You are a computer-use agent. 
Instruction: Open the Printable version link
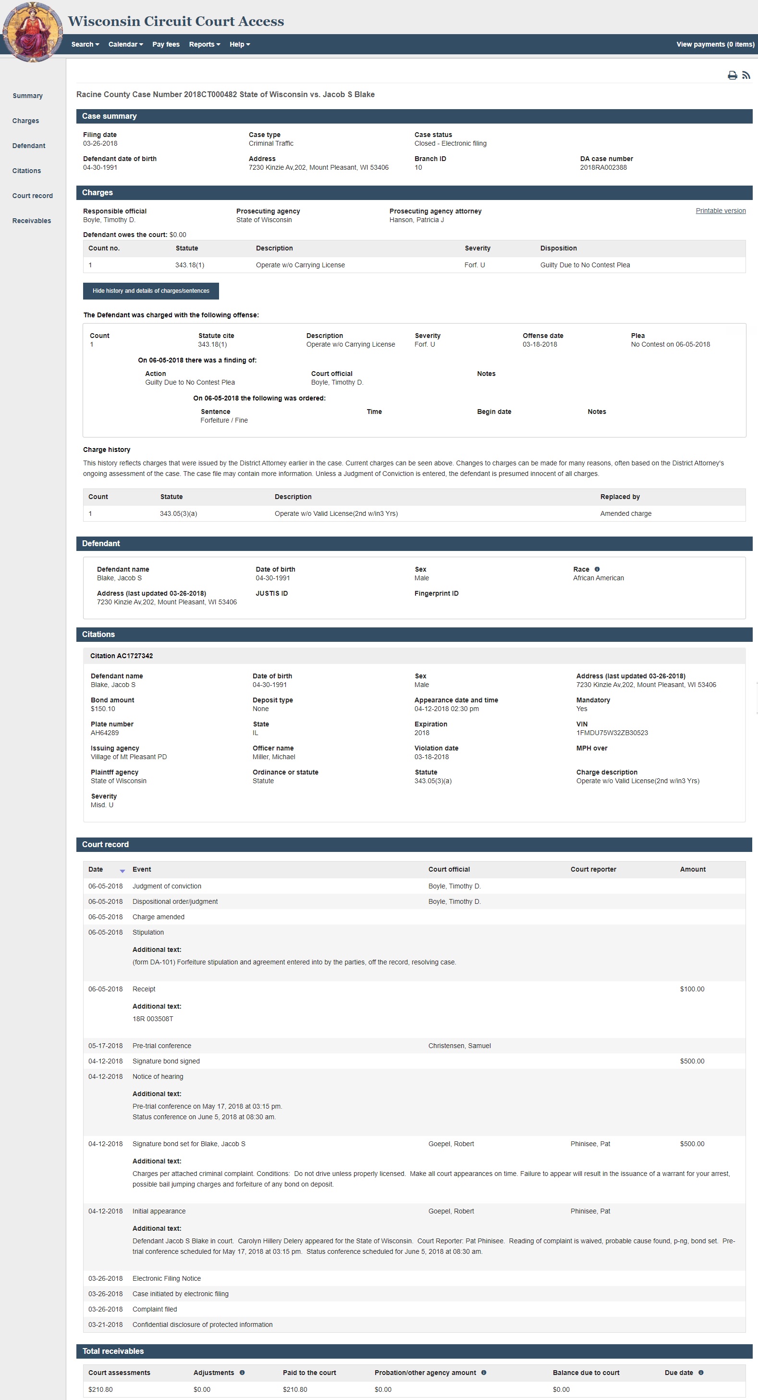(721, 211)
